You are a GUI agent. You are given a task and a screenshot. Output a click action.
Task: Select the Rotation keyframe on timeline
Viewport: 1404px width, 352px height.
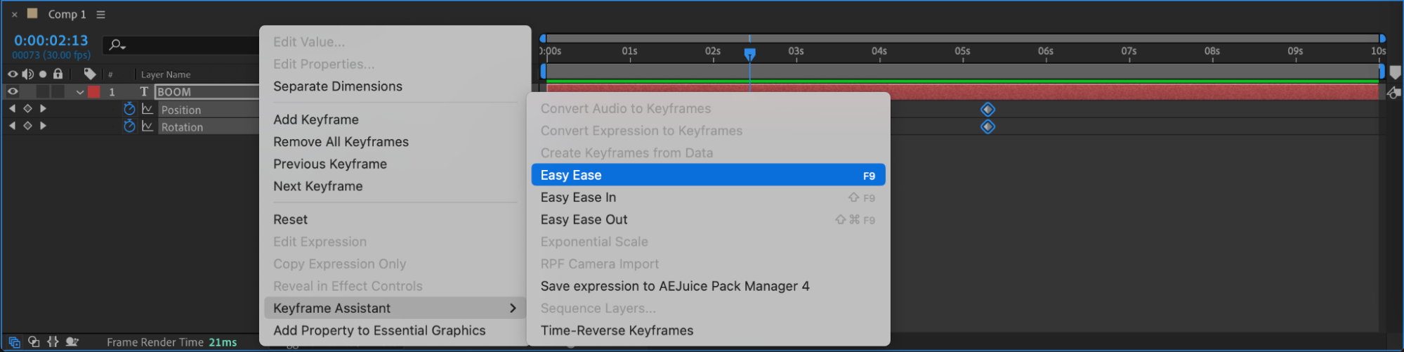[x=988, y=126]
